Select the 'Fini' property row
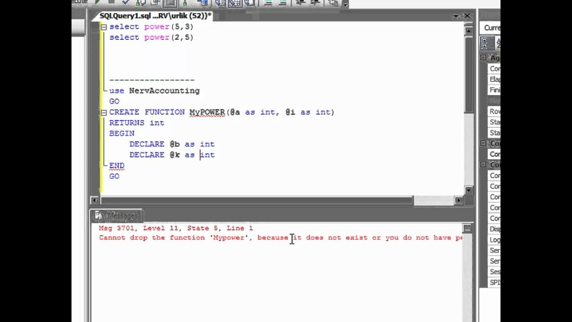The image size is (572, 322). point(495,90)
